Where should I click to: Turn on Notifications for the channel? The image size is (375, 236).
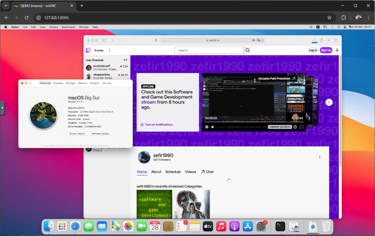click(157, 125)
